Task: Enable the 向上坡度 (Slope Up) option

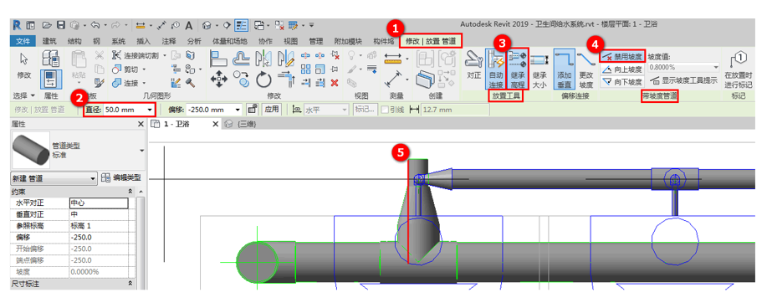Action: pyautogui.click(x=622, y=69)
